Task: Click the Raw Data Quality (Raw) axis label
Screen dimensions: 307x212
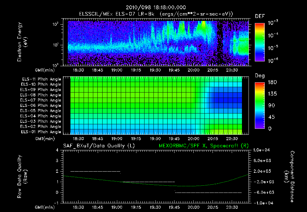Action: pos(22,177)
